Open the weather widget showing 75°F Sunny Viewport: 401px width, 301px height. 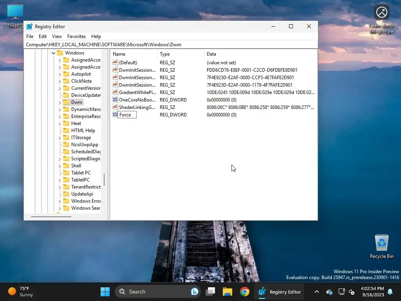click(x=21, y=292)
